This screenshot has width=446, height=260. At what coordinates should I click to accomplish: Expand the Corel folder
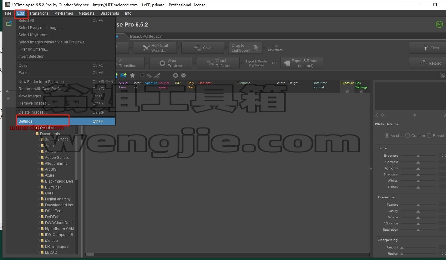pyautogui.click(x=39, y=193)
